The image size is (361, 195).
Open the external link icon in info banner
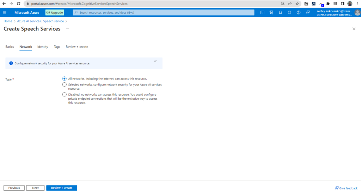[155, 61]
